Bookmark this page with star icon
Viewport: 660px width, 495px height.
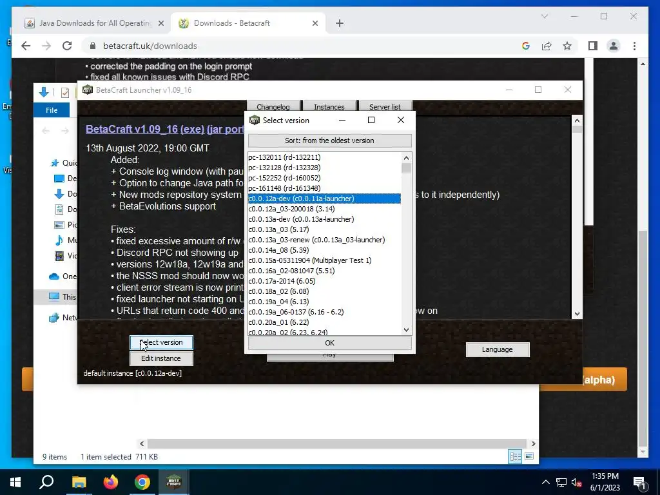coord(567,46)
